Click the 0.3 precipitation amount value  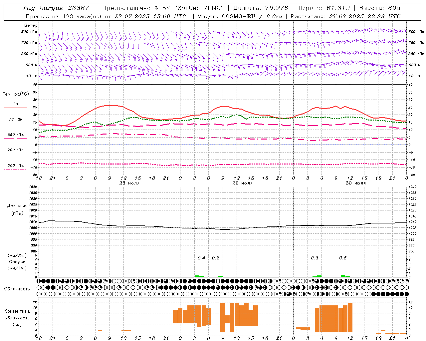pyautogui.click(x=315, y=258)
